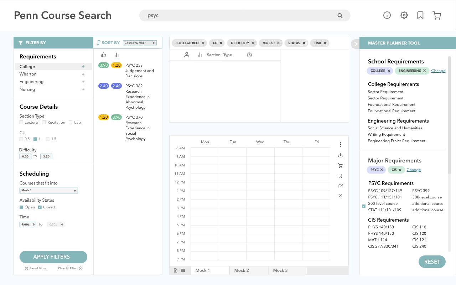Remove the DIFFICULTY filter chip
Viewport: 456px width, 285px height.
tap(253, 43)
